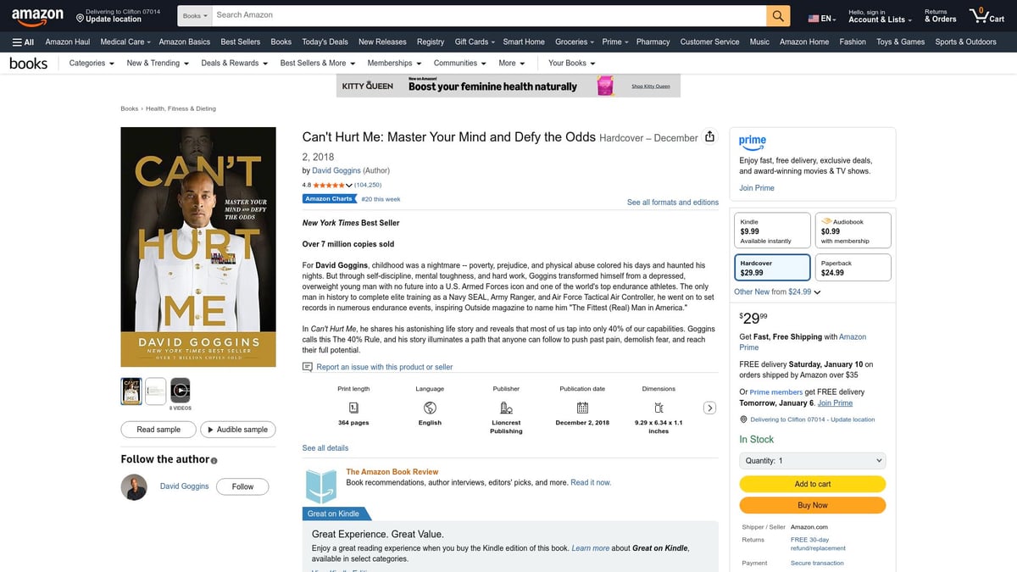The image size is (1017, 572).
Task: Select the Paperback $24.99 format option
Action: (x=853, y=267)
